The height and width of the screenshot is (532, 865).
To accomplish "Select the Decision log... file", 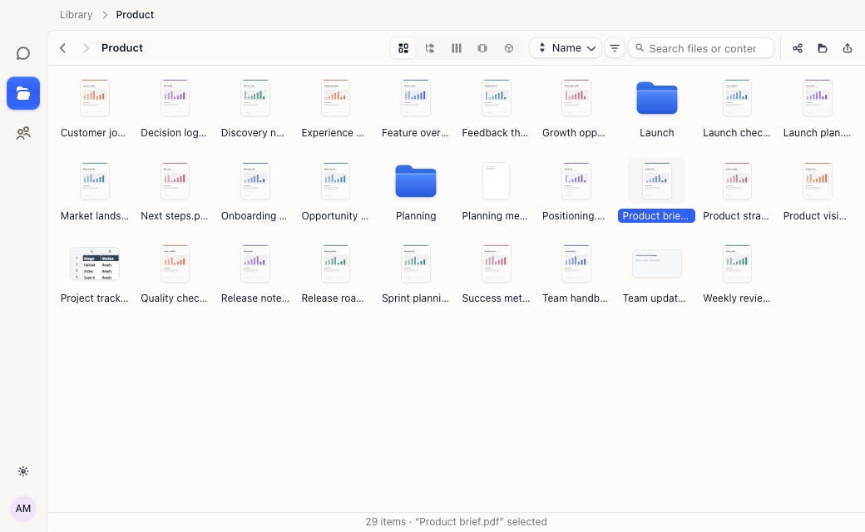I will [175, 109].
